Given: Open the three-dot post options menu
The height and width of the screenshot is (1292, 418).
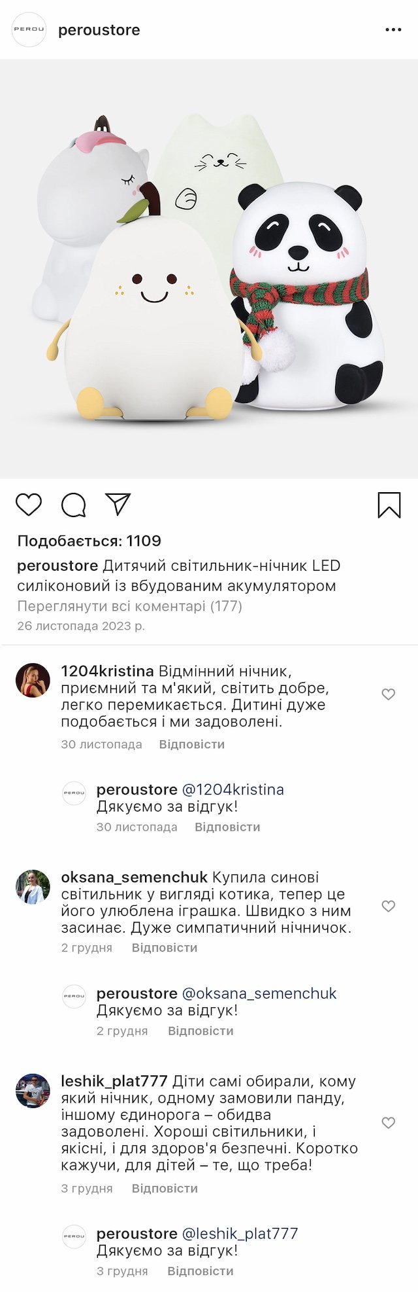Looking at the screenshot, I should (x=393, y=30).
